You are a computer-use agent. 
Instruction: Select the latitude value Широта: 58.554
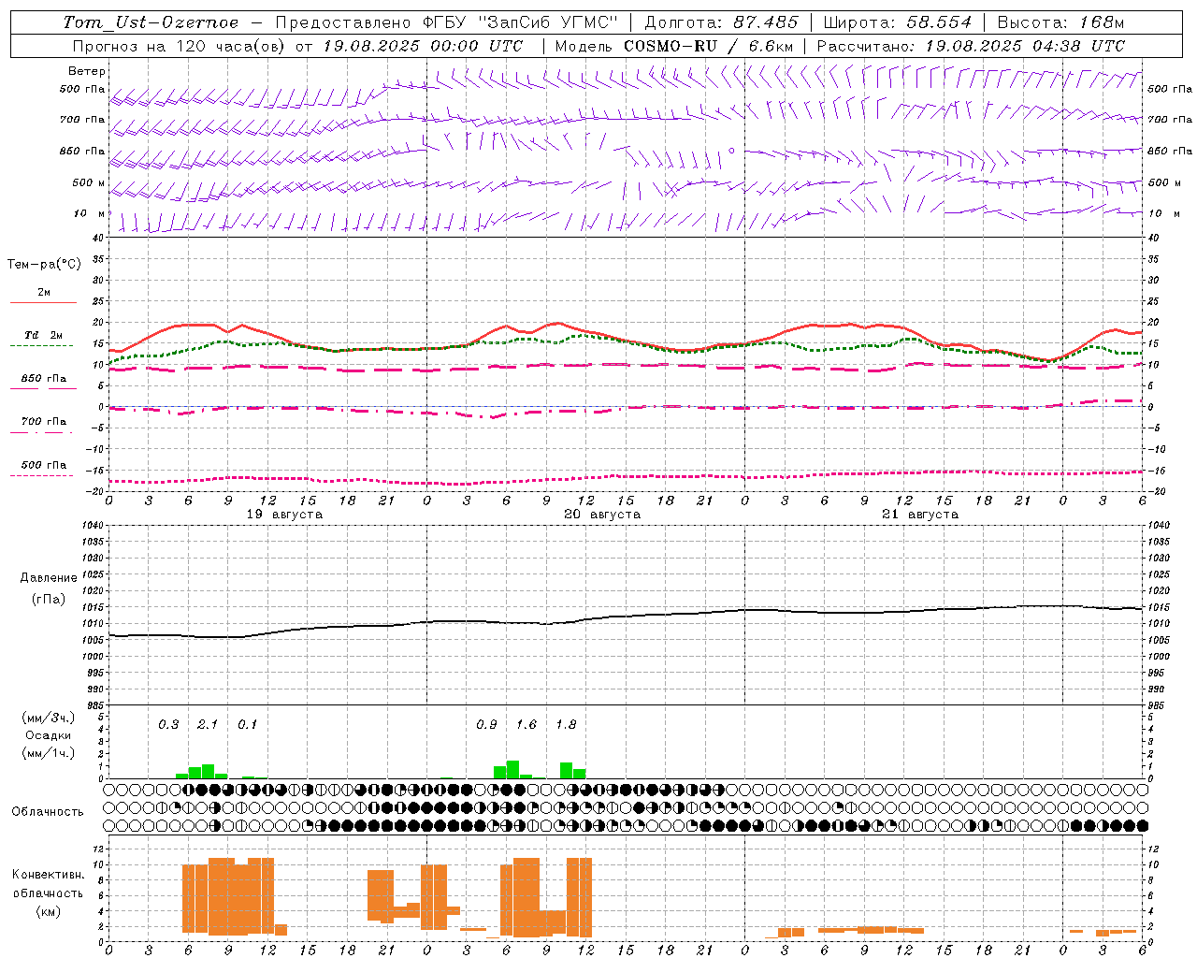tap(898, 22)
